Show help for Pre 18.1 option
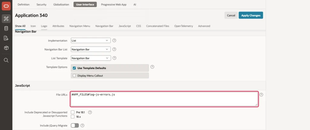The image size is (310, 130). tap(90, 112)
